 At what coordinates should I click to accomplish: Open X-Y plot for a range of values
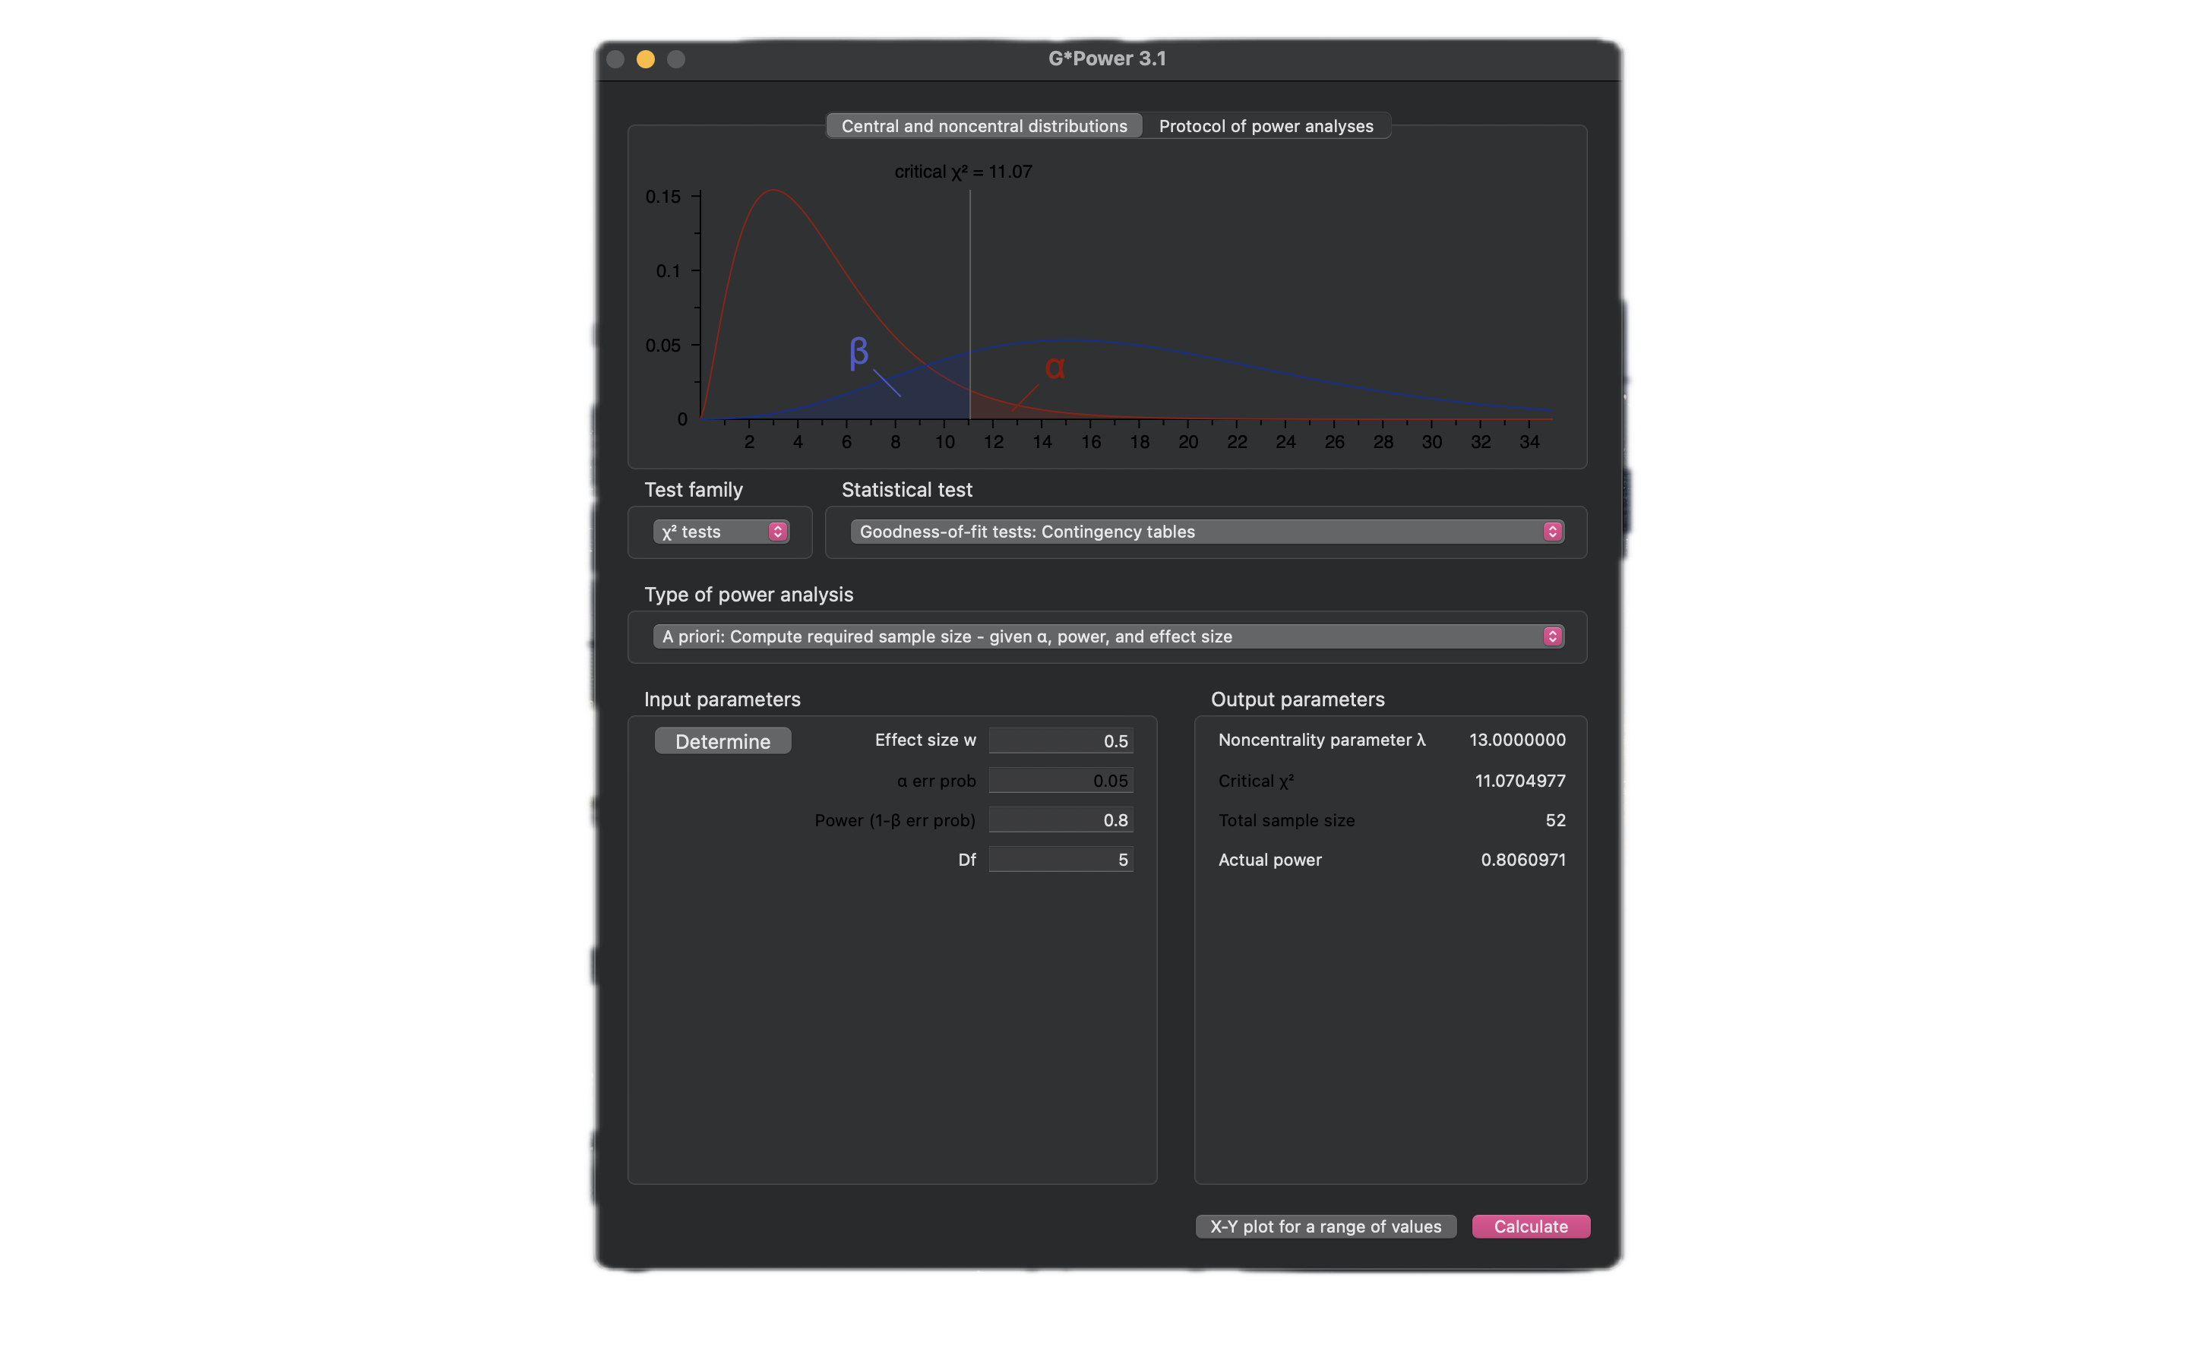(x=1324, y=1226)
